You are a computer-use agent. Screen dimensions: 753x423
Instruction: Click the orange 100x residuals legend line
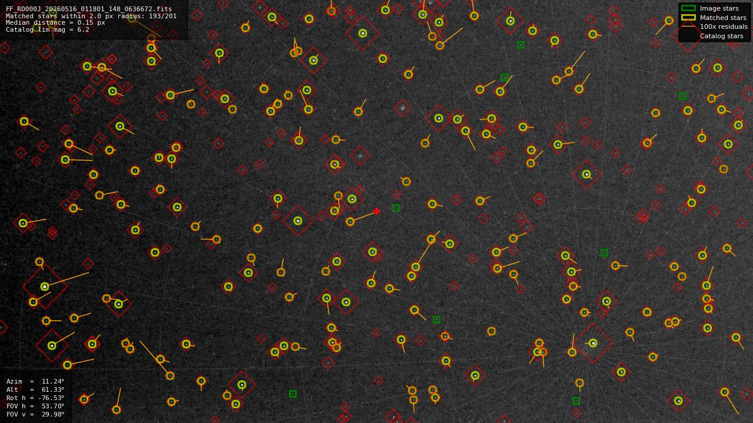click(688, 26)
